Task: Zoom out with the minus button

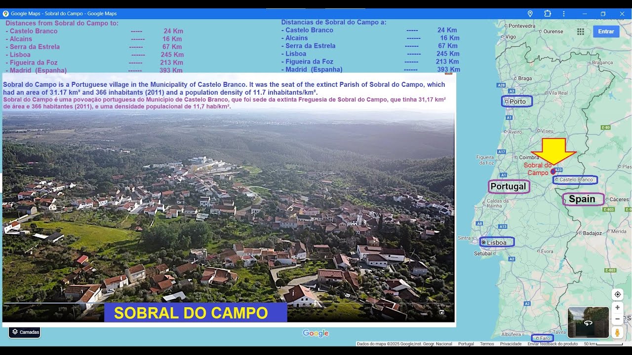Action: pos(617,319)
